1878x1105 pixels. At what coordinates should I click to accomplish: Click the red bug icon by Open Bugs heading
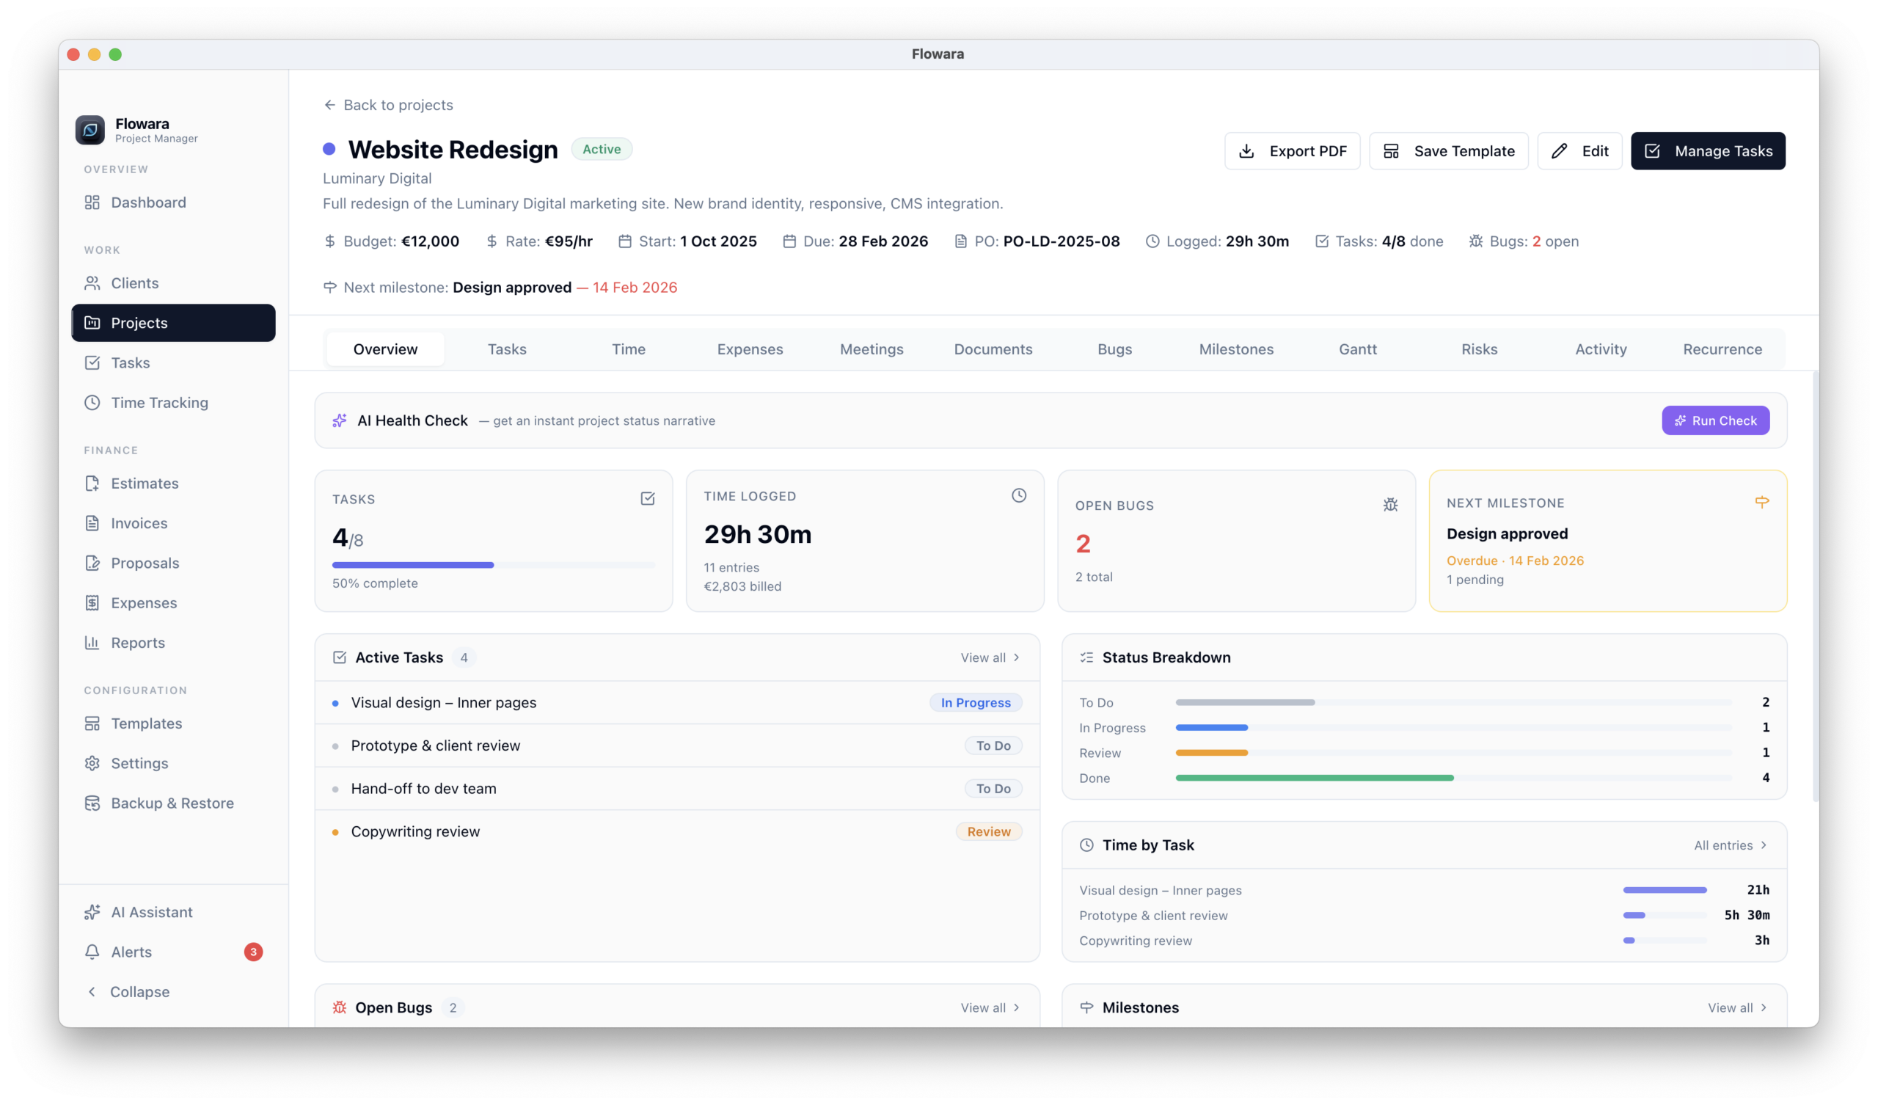pos(340,1007)
